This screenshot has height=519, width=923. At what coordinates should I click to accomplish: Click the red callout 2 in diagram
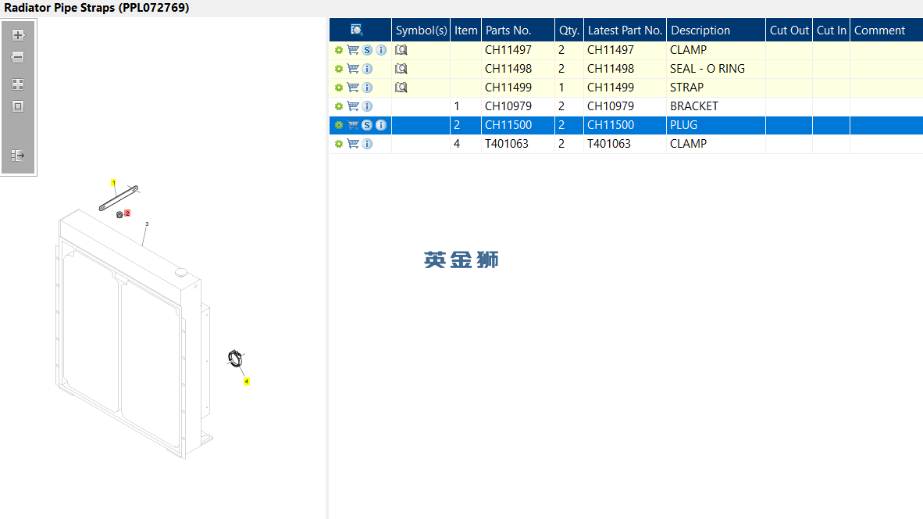point(127,213)
